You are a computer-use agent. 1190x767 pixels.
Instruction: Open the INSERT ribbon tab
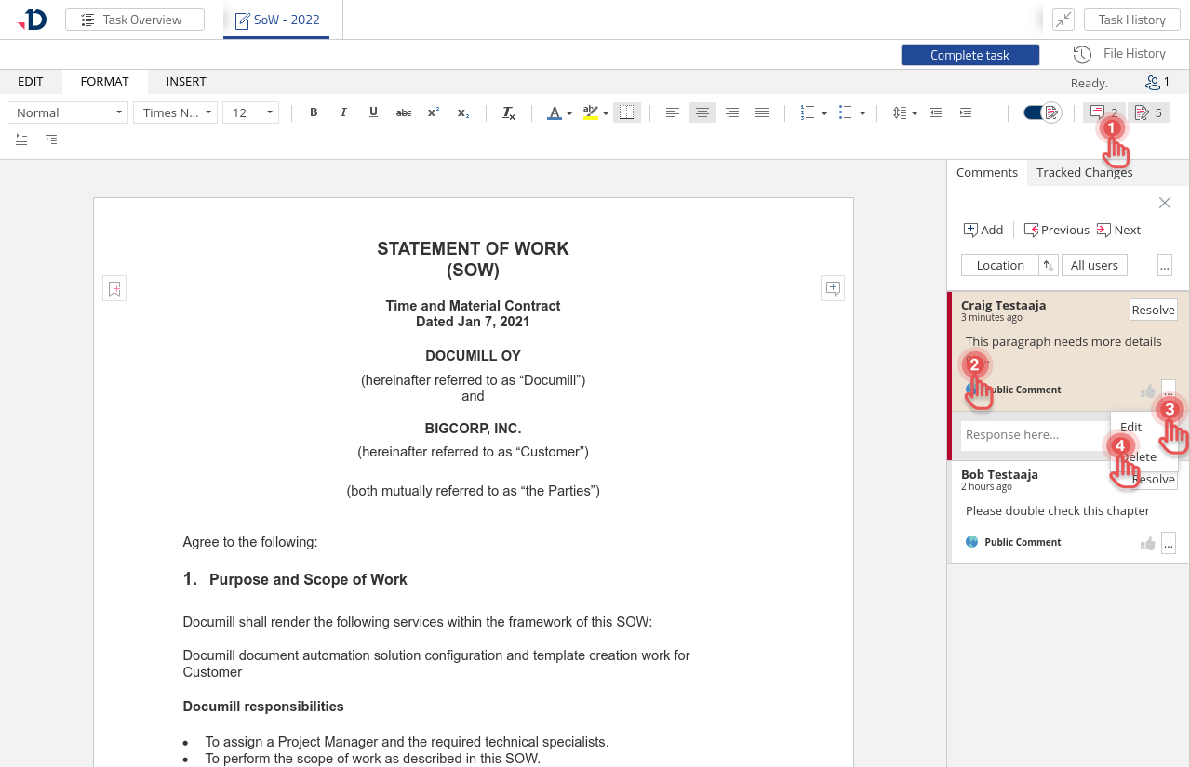pos(186,81)
